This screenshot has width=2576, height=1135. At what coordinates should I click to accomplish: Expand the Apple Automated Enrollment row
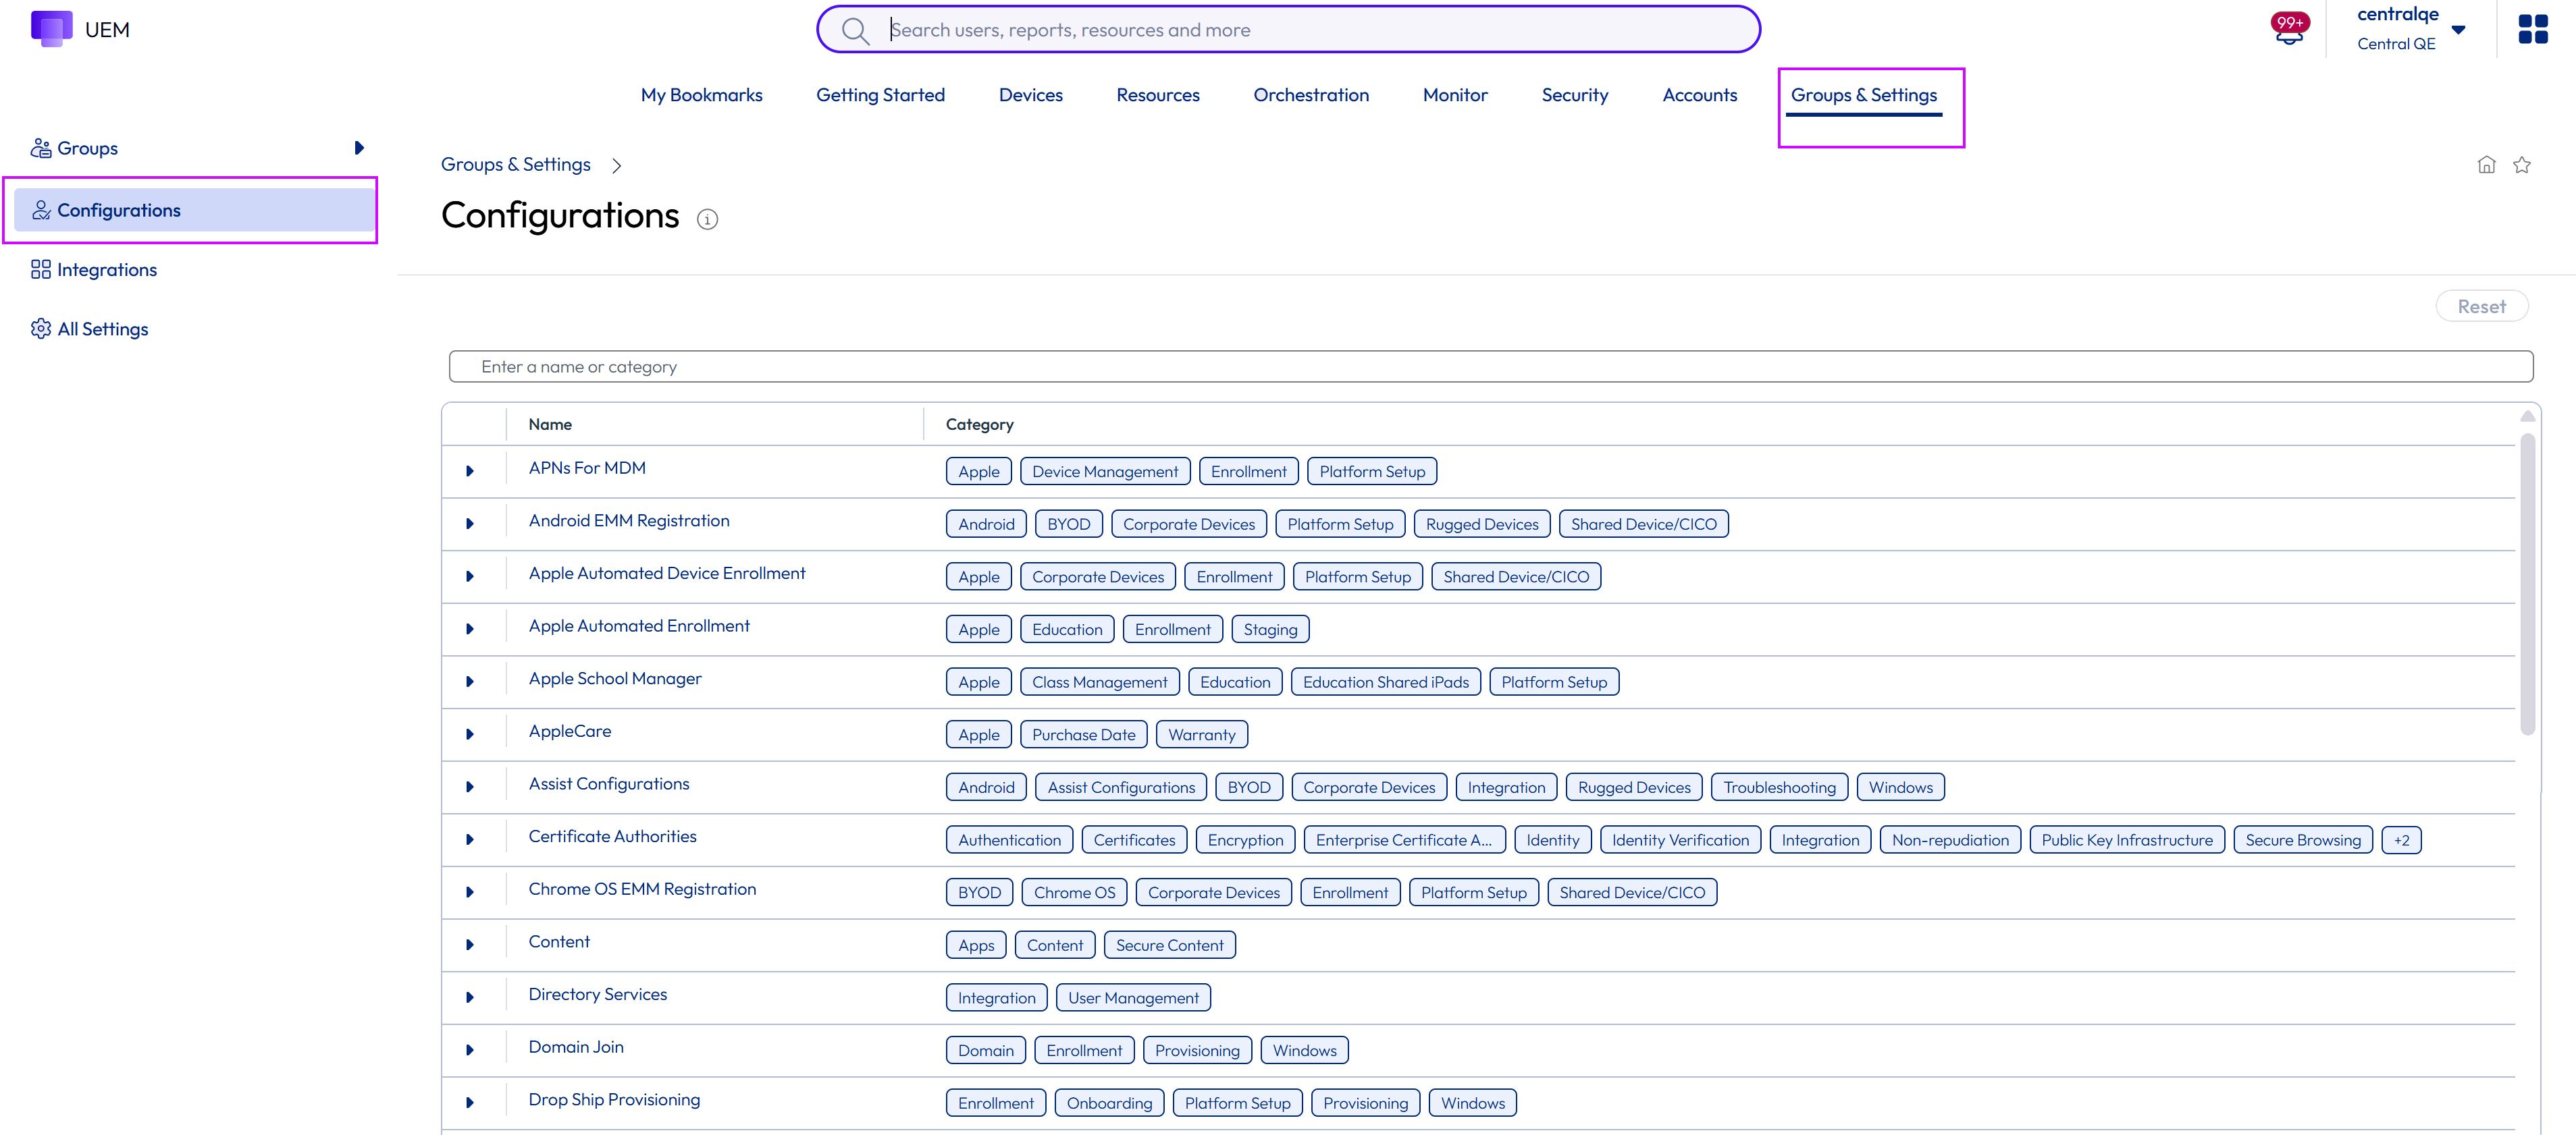click(470, 630)
